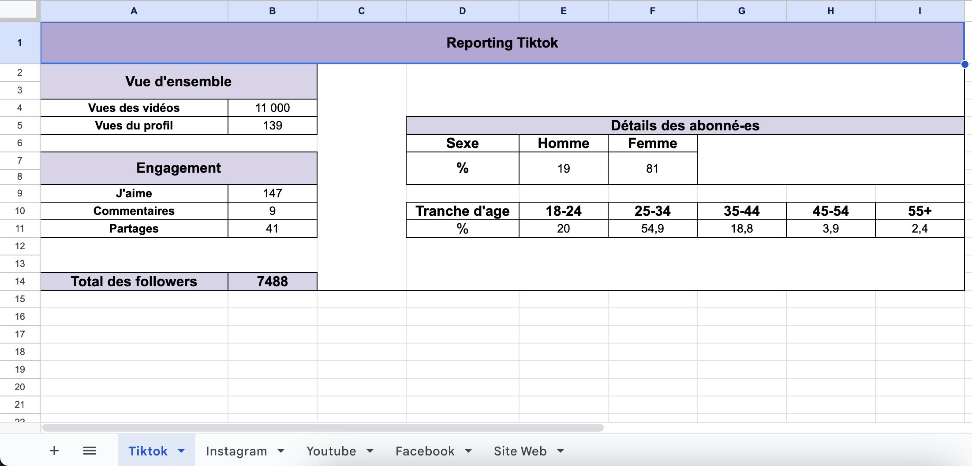Click the Reporting Tiktok title cell

tap(502, 43)
